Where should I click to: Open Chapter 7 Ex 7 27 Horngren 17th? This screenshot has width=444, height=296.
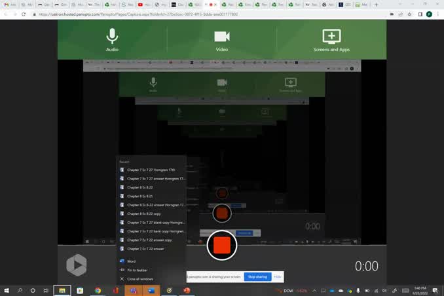coord(151,170)
